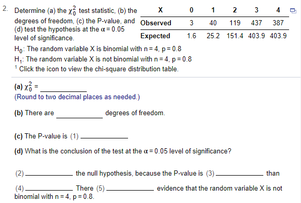This screenshot has width=301, height=203.
Task: Click the Expected row header
Action: [155, 36]
